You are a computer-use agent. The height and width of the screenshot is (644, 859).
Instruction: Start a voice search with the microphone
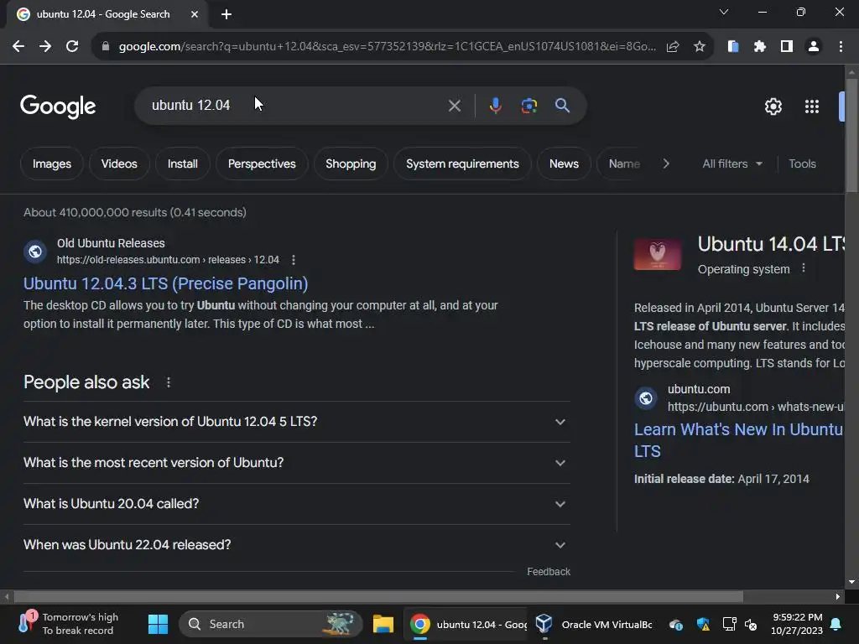[x=495, y=105]
